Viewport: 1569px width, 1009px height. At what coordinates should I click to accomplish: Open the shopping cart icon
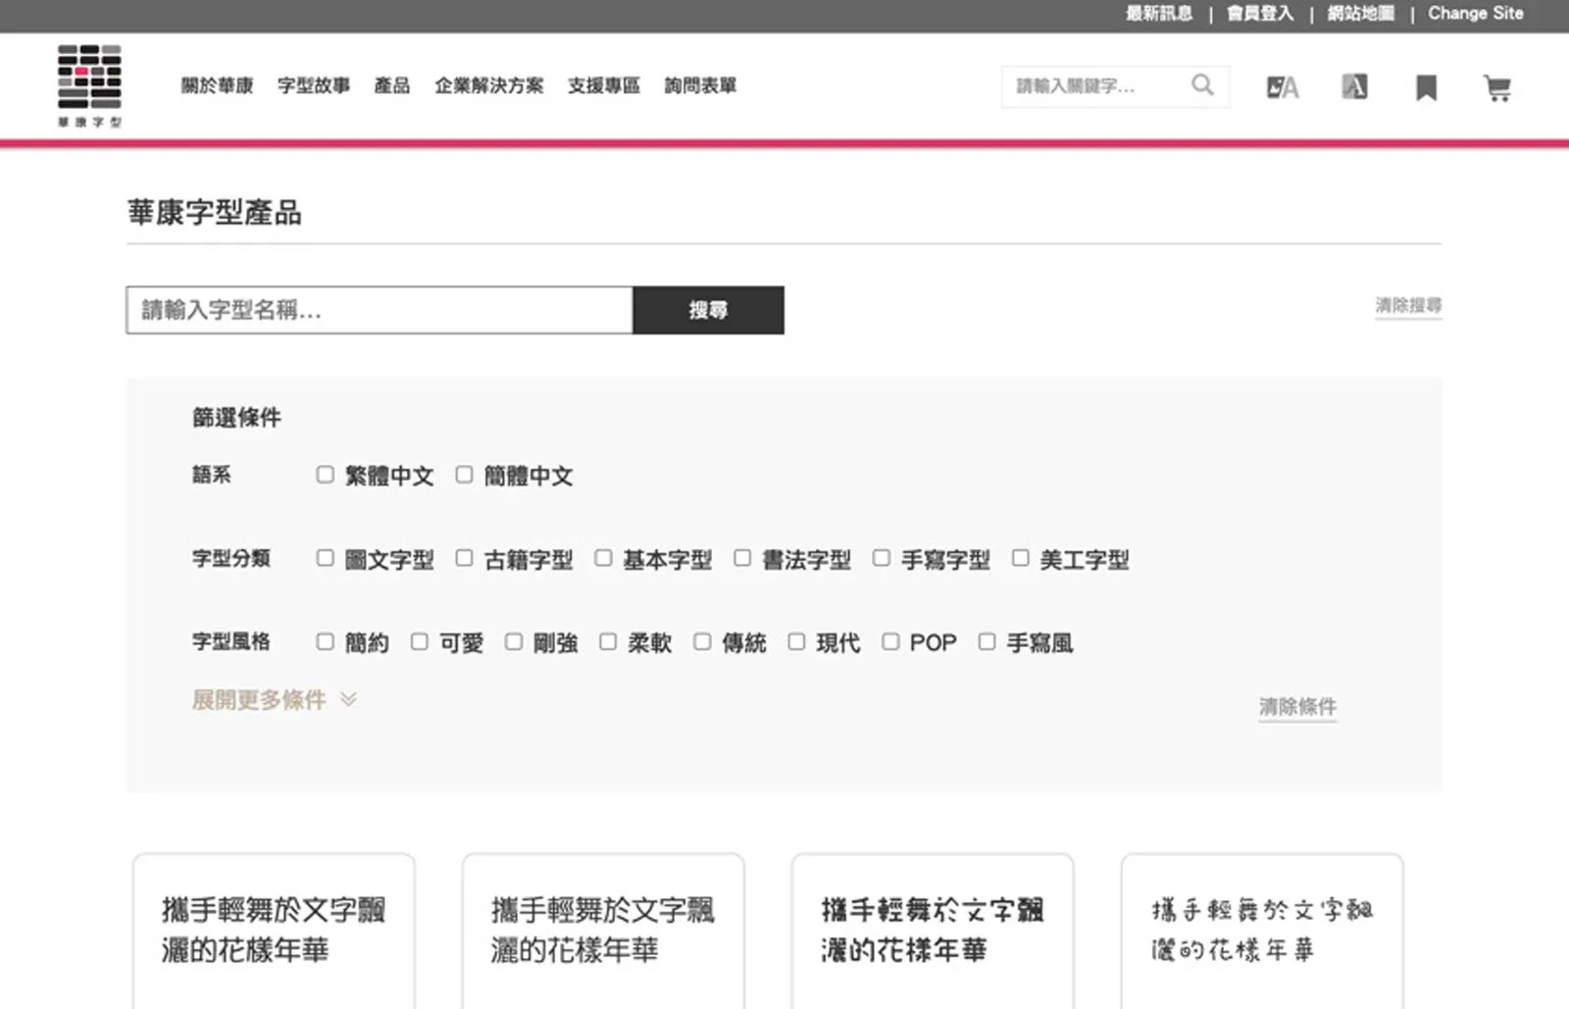point(1497,88)
